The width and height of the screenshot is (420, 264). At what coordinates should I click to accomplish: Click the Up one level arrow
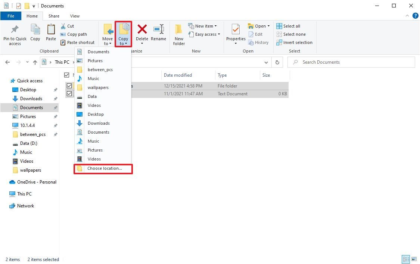35,62
